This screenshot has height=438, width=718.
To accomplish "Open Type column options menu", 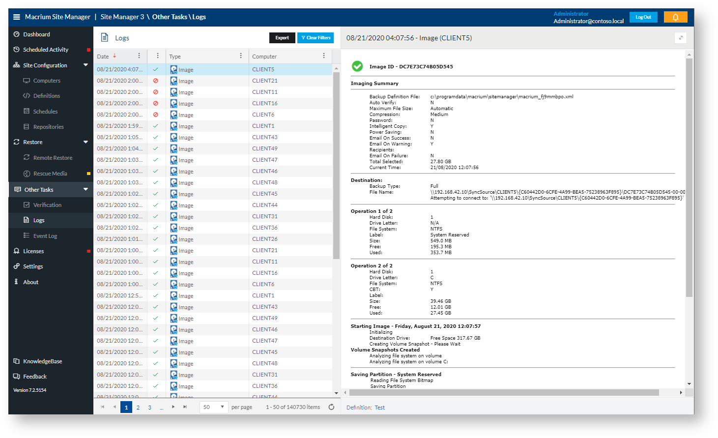I will pos(241,56).
